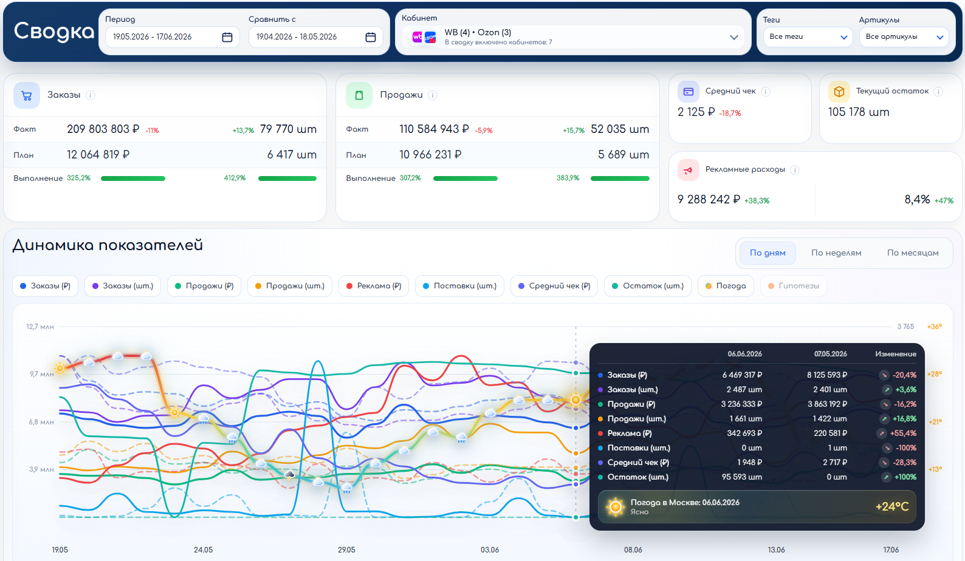Screen dimensions: 965x561
Task: Open calendar icon in Период date field
Action: tap(227, 37)
